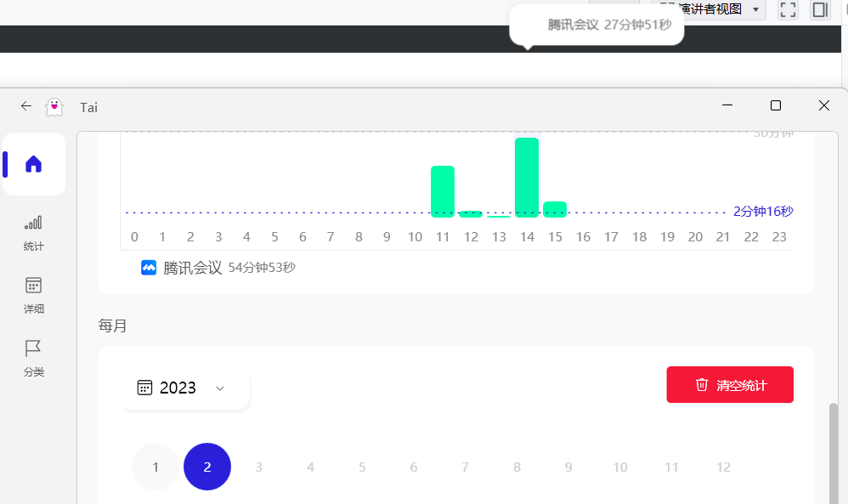Click the 腾讯会议 app icon in legend
The width and height of the screenshot is (848, 504).
pos(149,268)
